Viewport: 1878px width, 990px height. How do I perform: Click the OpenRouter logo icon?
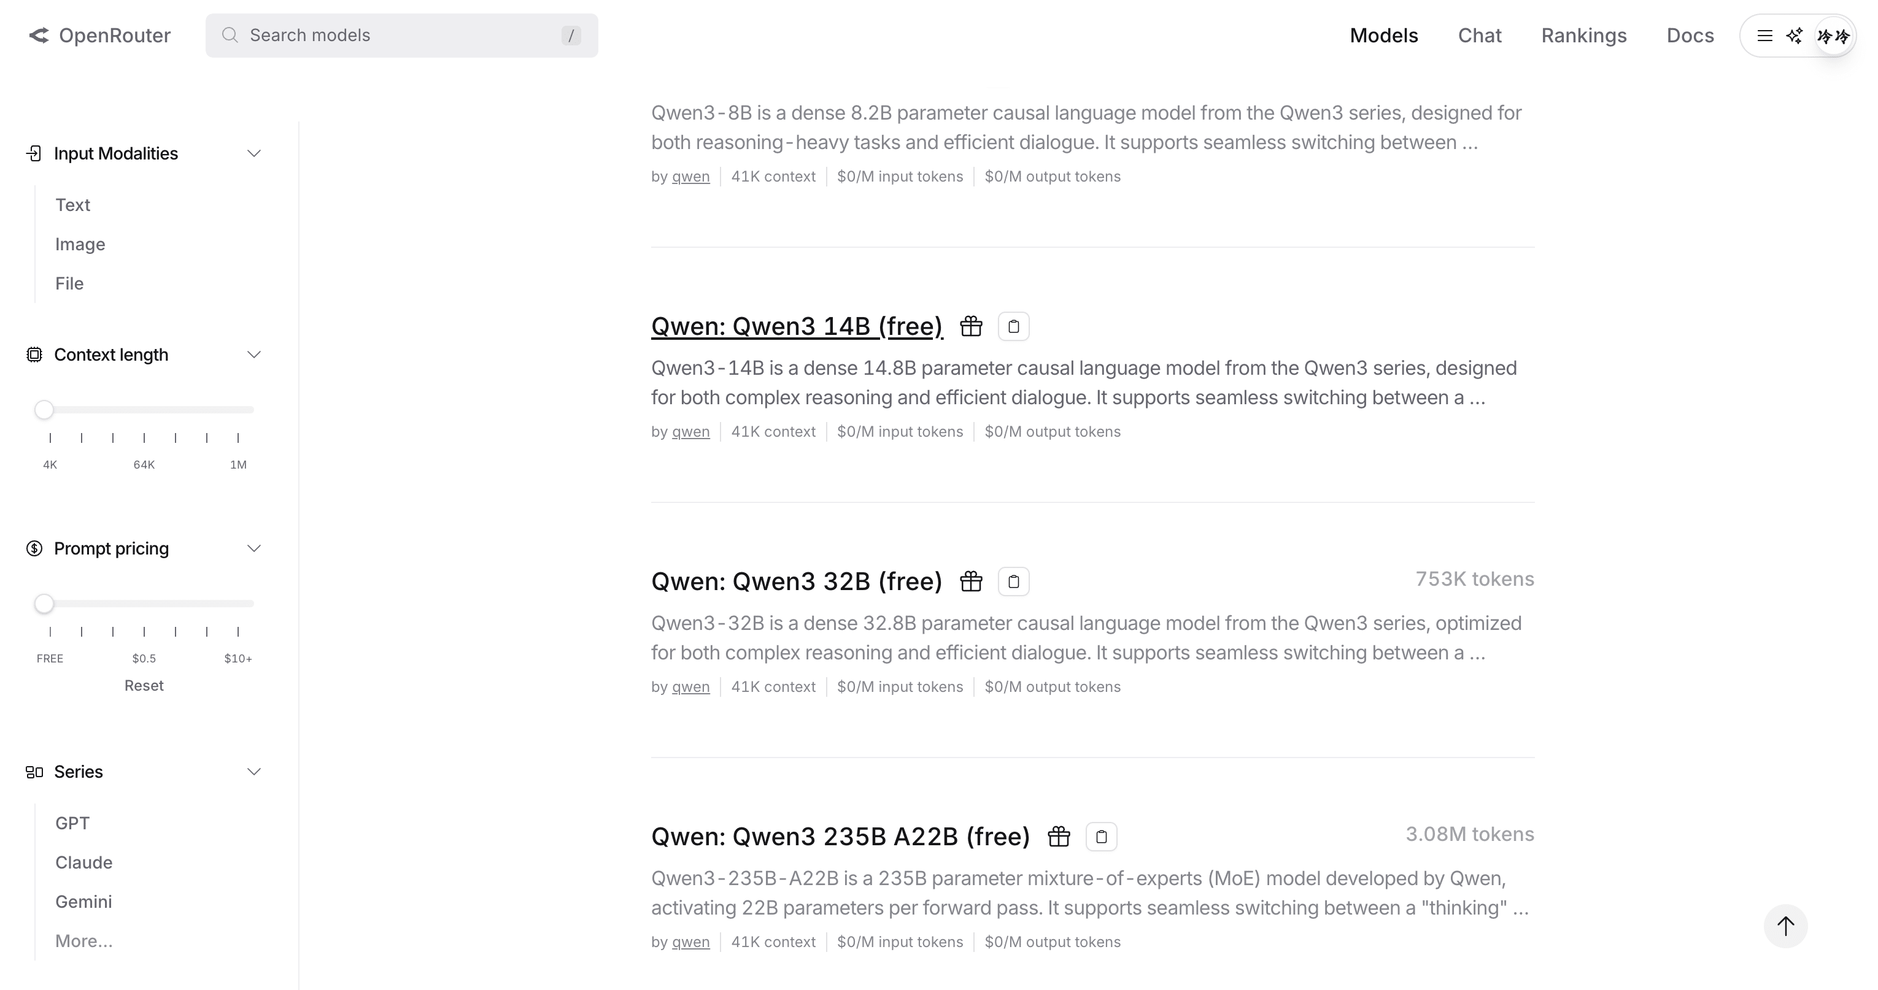click(39, 35)
